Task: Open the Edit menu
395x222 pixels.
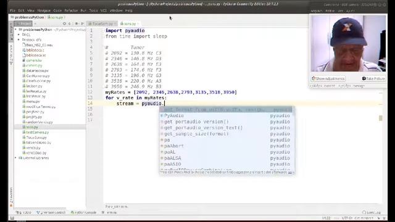Action: point(21,10)
